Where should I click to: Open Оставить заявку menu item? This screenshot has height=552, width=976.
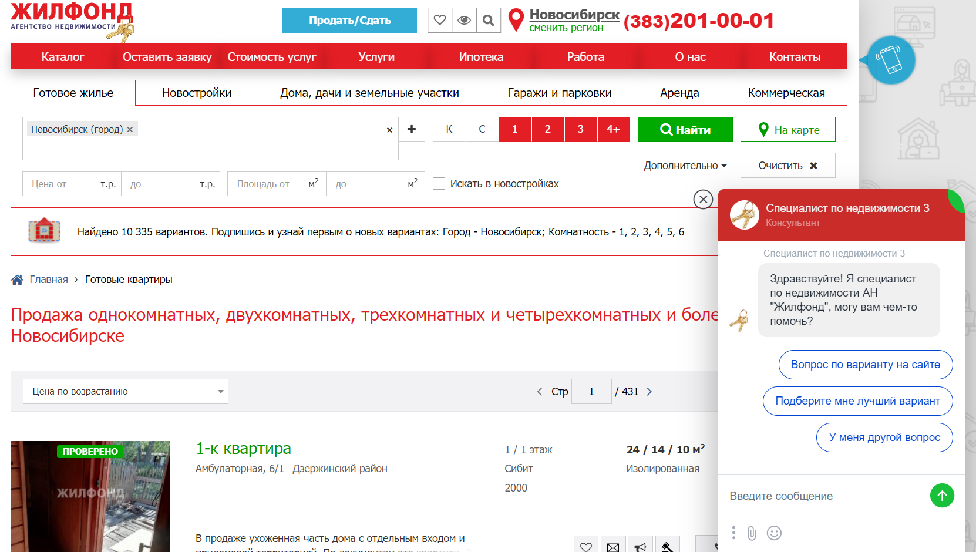coord(167,57)
